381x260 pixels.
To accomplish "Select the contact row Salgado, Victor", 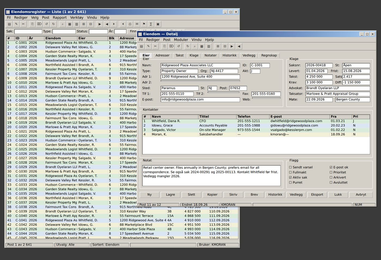I will click(256, 130).
